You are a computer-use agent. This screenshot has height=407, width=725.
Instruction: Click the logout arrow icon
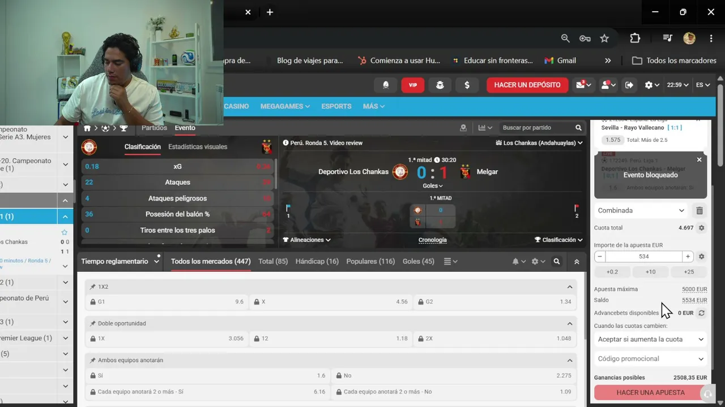[x=629, y=85]
